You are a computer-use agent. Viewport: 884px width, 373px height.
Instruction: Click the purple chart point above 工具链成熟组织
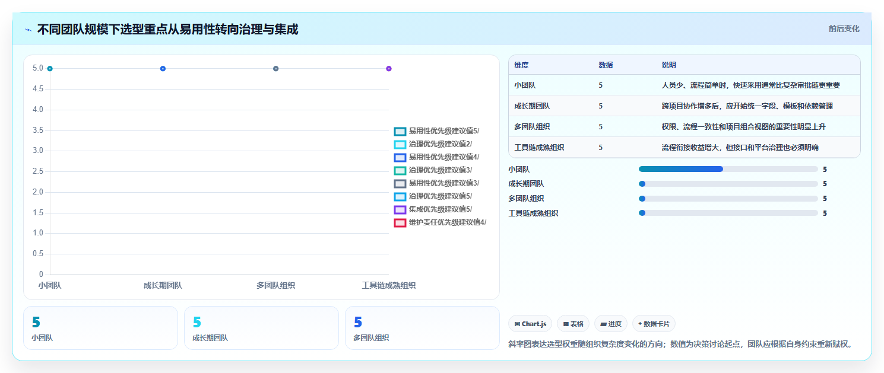tap(389, 69)
